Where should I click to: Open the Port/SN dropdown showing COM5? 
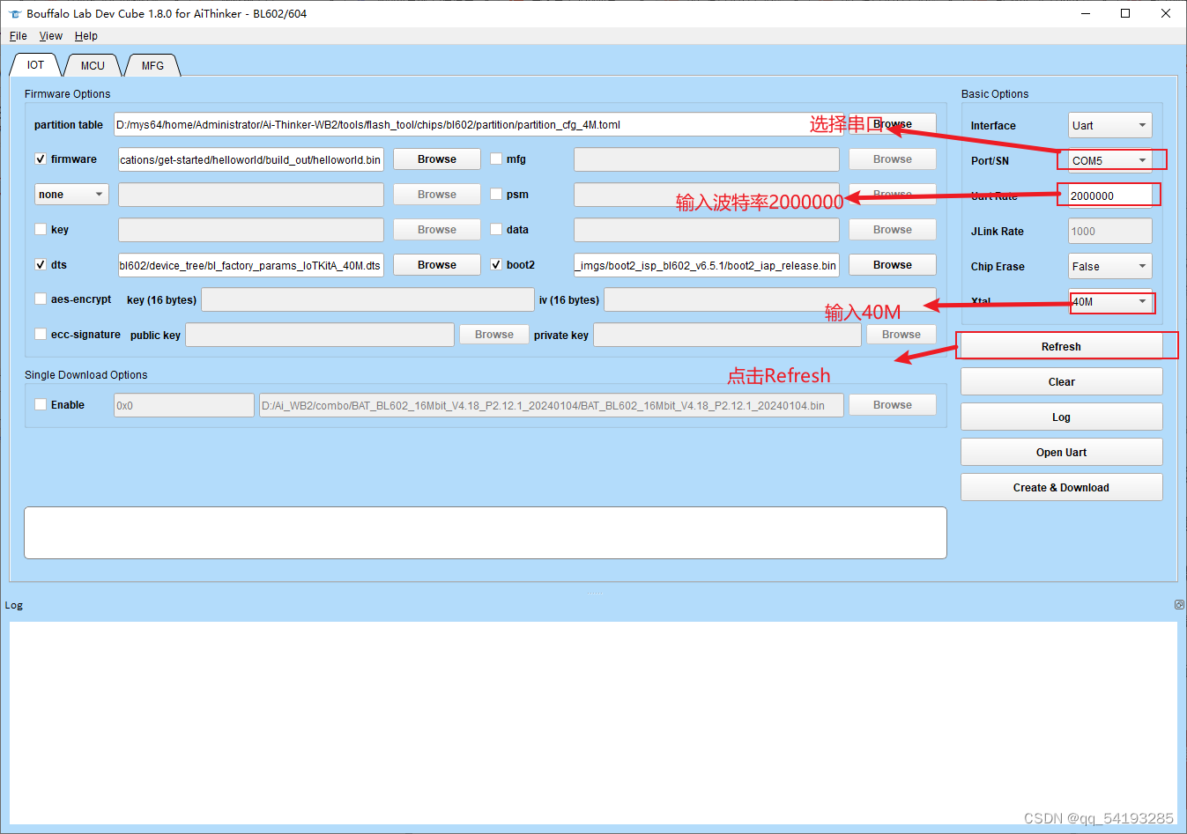pyautogui.click(x=1110, y=161)
